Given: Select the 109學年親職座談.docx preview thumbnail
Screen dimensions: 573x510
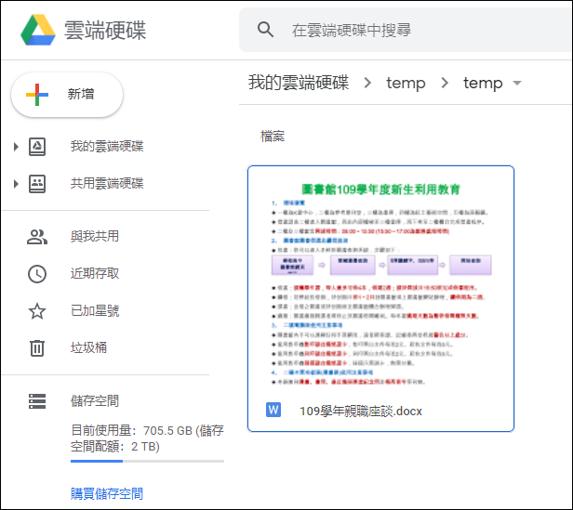Looking at the screenshot, I should point(380,283).
